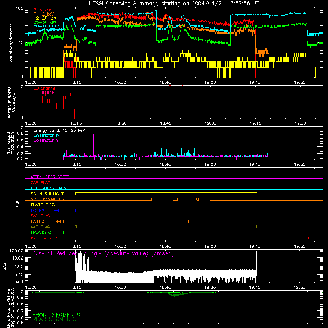Viewport: 328px width, 328px height.
Task: Click the BAD PACKETS flag label
Action: pos(45,238)
